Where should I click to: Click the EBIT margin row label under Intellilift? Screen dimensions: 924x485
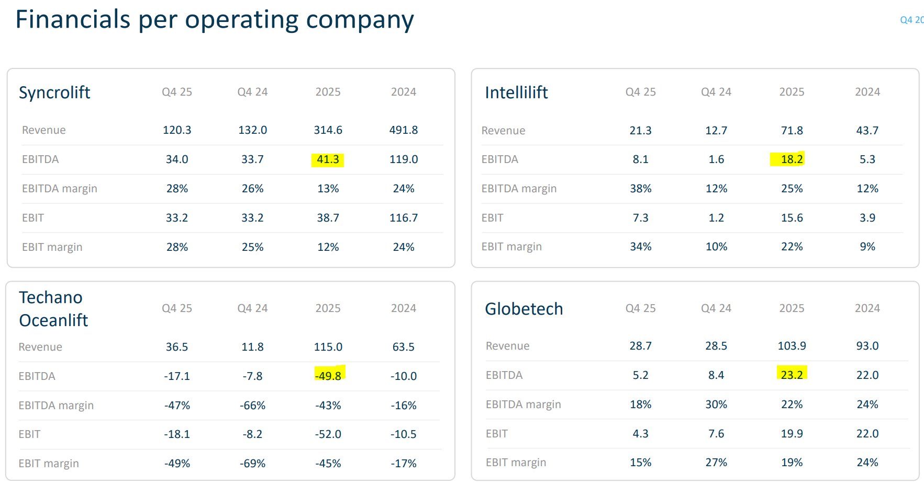[511, 247]
